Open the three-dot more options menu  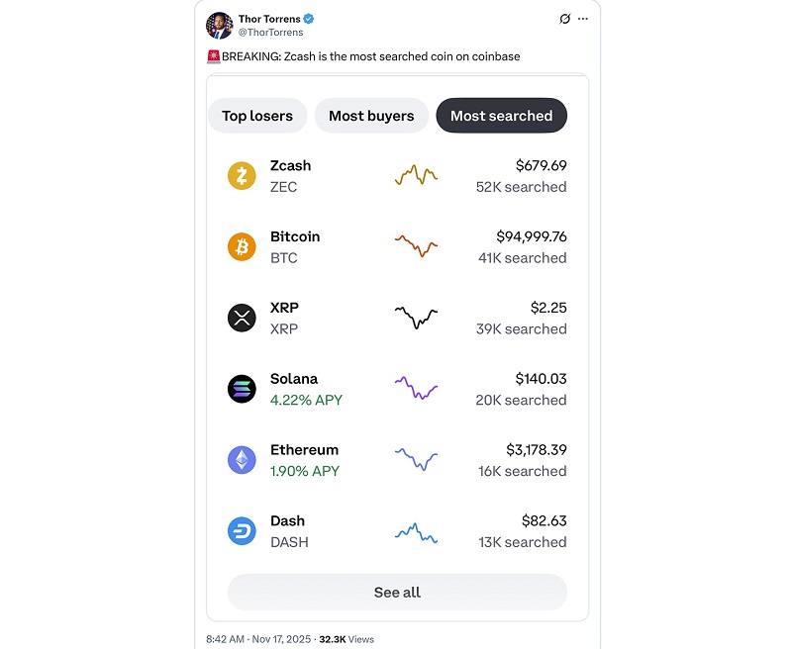tap(583, 19)
